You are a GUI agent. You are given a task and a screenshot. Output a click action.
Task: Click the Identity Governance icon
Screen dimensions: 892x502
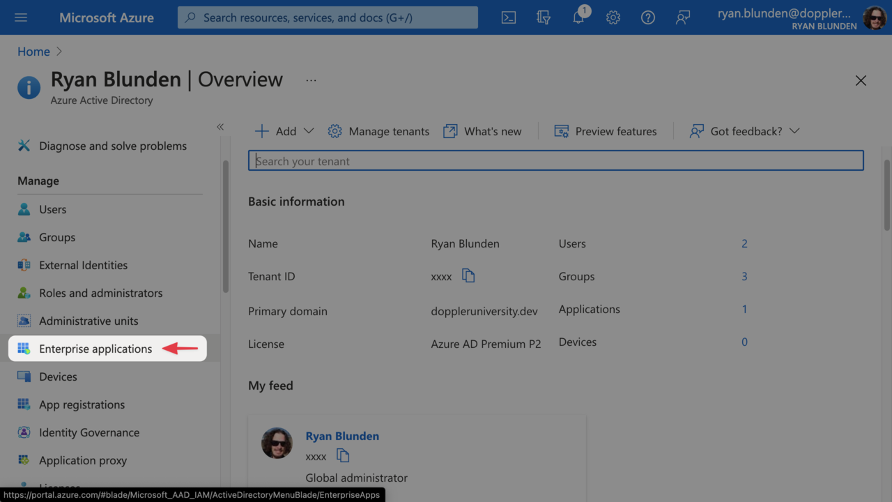24,432
